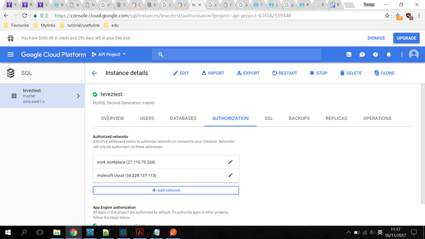
Task: Go to the Users tab
Action: point(147,118)
